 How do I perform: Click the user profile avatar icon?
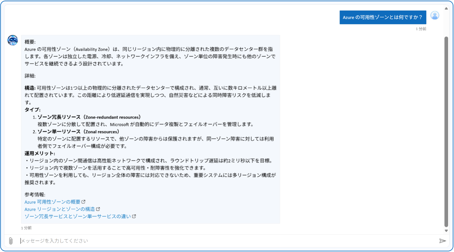click(x=435, y=16)
